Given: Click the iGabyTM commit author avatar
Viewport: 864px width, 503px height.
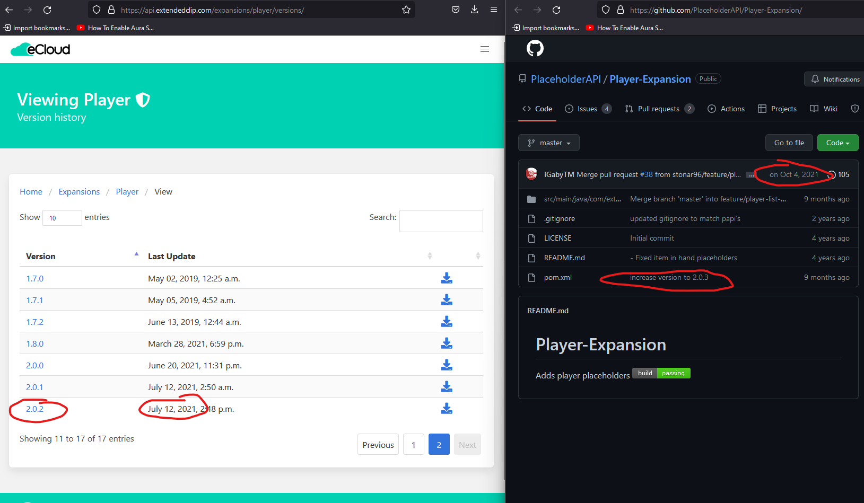Looking at the screenshot, I should pos(531,174).
